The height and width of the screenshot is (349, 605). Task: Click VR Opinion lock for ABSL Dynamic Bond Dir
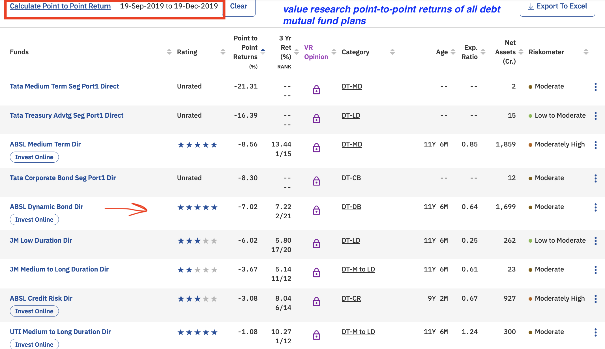pyautogui.click(x=316, y=210)
